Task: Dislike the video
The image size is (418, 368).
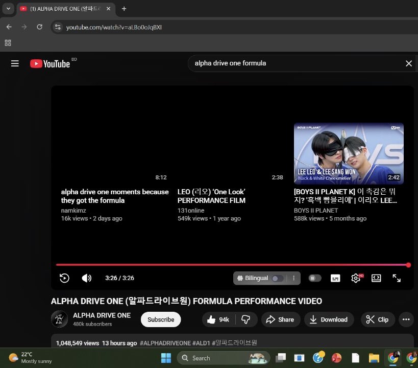Action: click(246, 319)
